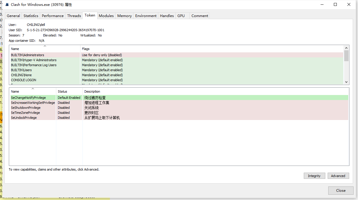Screen dimensions: 358x200
Task: Open the Modules tab
Action: point(106,16)
